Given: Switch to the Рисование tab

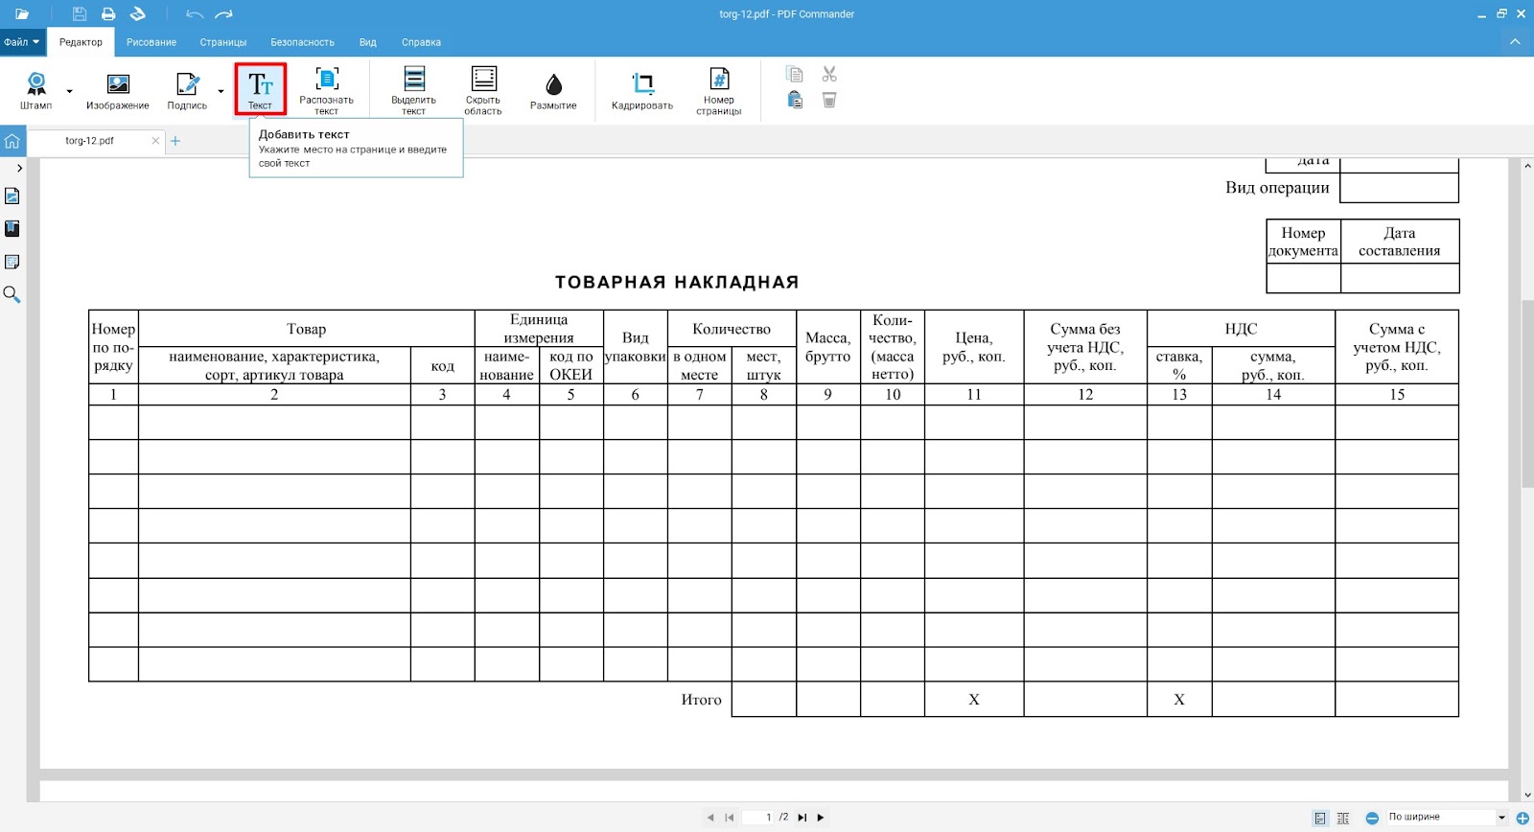Looking at the screenshot, I should coord(151,42).
